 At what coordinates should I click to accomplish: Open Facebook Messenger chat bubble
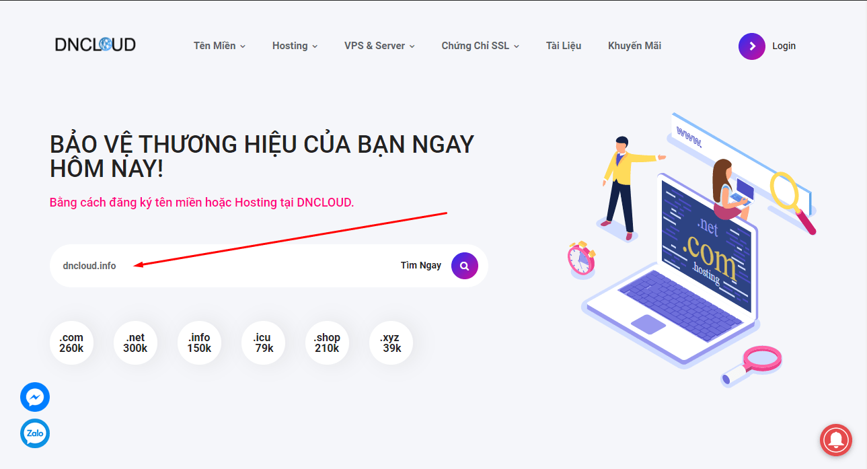pos(35,398)
